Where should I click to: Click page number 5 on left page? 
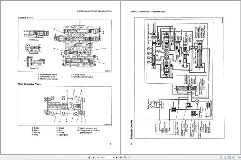point(110,144)
